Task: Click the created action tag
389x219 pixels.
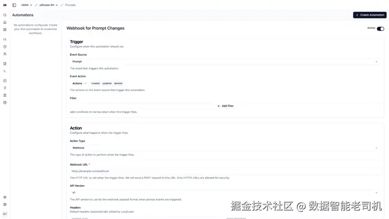Action: click(95, 83)
